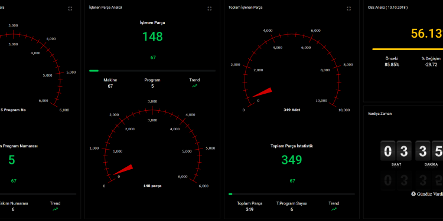443x221 pixels.
Task: Click the Trend label beside Program
Action: point(194,80)
